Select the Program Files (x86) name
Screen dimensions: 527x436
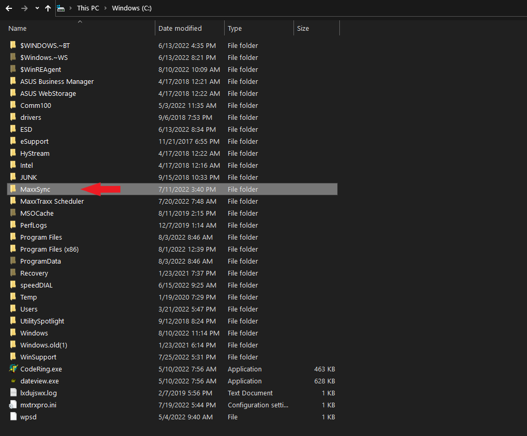[50, 249]
